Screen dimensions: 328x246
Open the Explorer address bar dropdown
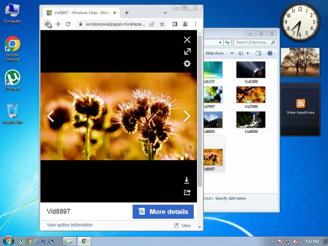point(220,42)
